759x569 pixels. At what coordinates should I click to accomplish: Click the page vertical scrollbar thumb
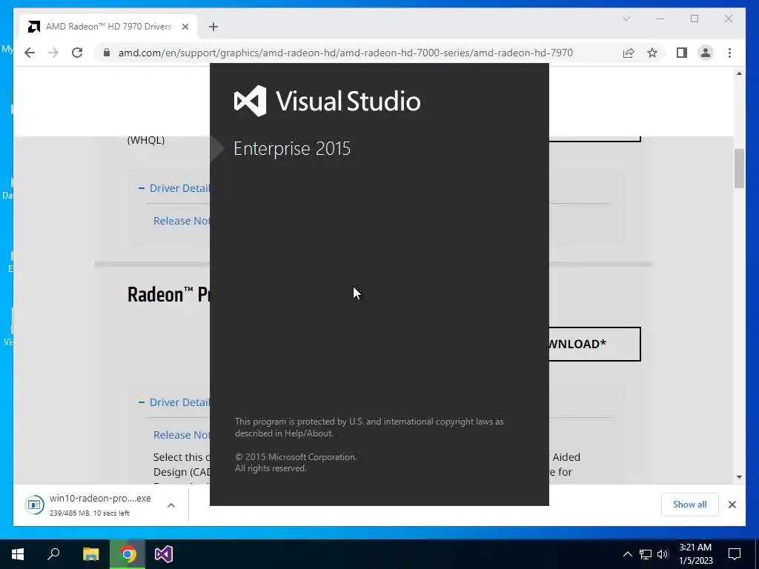739,168
